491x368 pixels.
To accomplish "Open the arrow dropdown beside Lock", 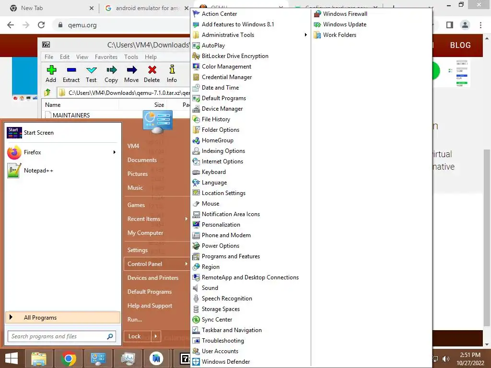I will [156, 336].
